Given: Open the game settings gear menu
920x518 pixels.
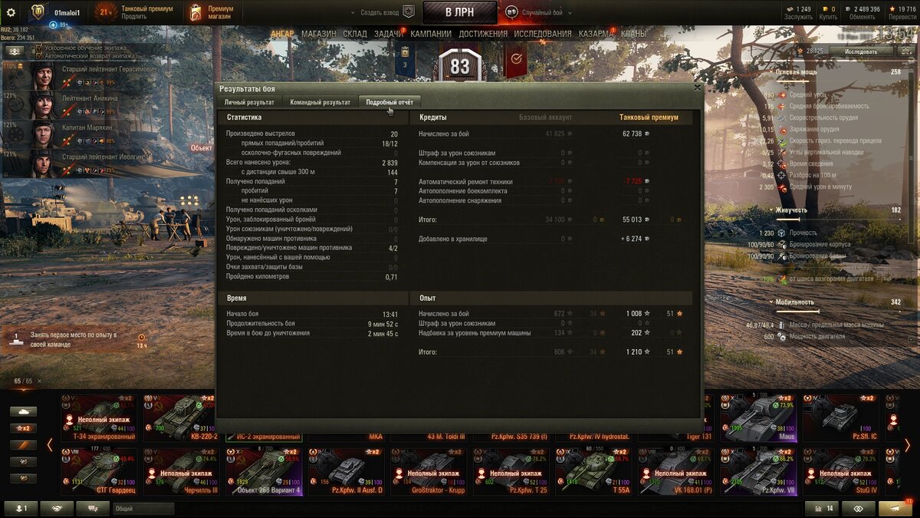Looking at the screenshot, I should point(11,12).
